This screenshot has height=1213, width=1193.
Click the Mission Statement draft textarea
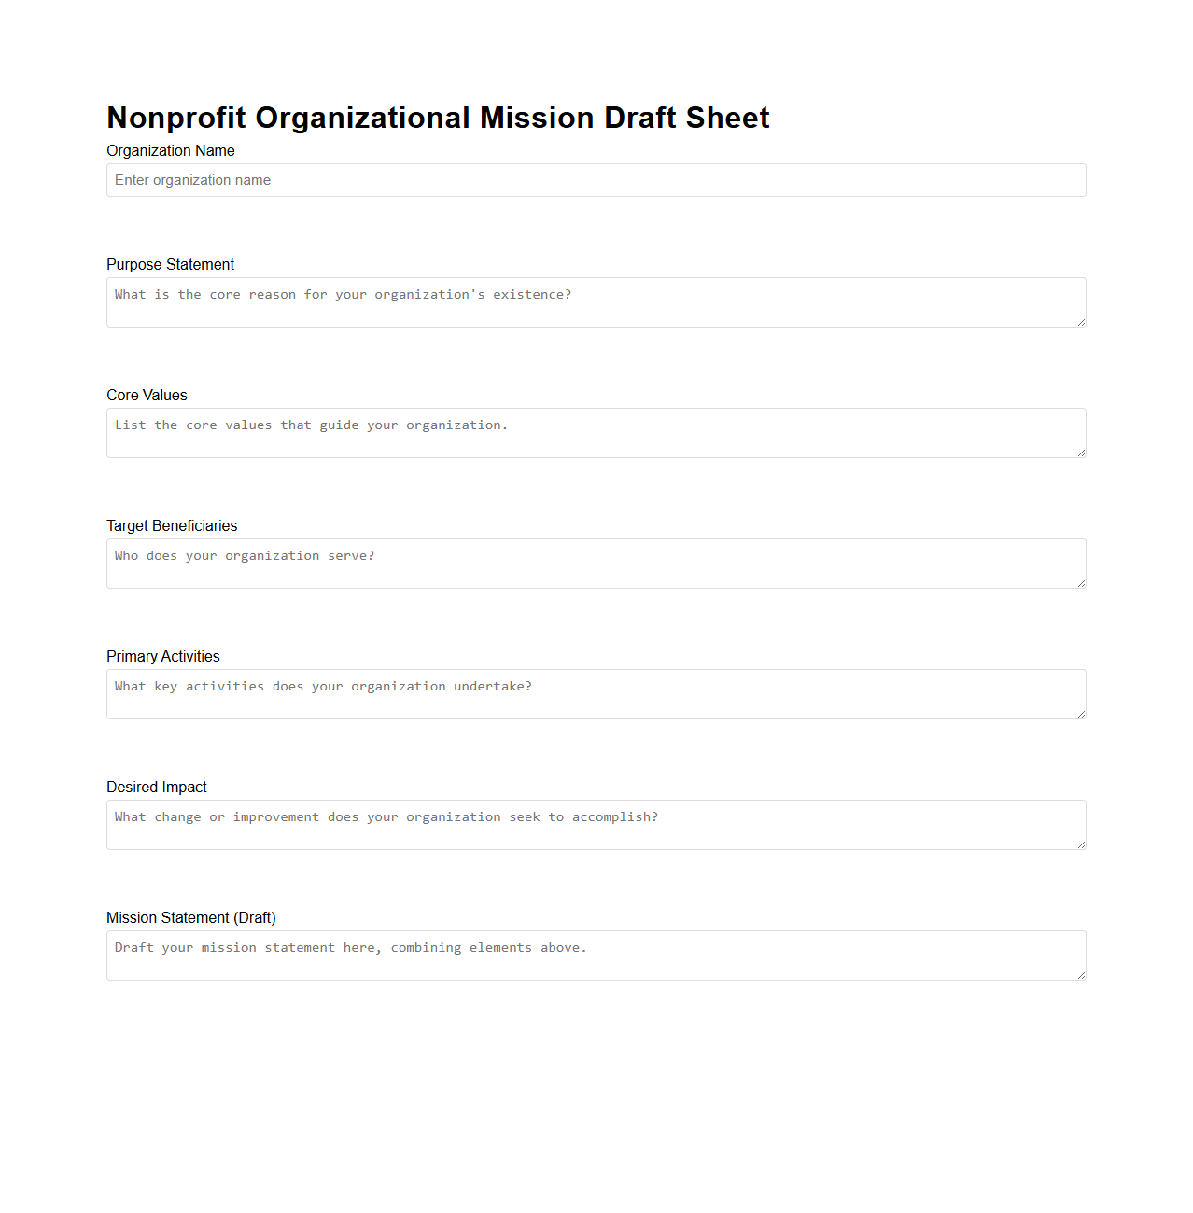pyautogui.click(x=596, y=955)
